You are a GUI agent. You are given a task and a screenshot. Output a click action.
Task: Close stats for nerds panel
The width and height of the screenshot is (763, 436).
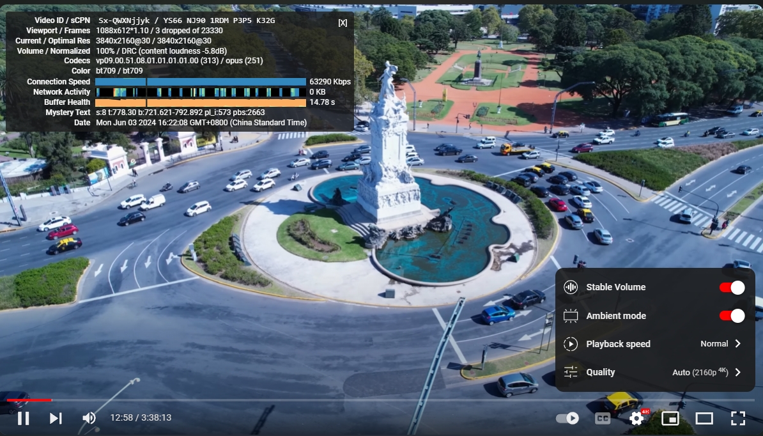click(343, 22)
